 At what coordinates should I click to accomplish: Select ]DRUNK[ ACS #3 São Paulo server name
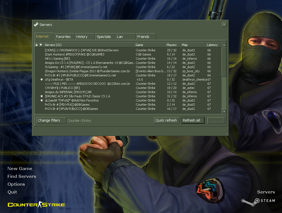point(77,96)
